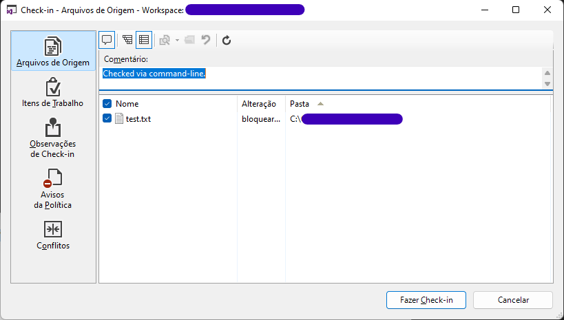This screenshot has width=564, height=320.
Task: Click the view folder toolbar icon
Action: pyautogui.click(x=189, y=40)
